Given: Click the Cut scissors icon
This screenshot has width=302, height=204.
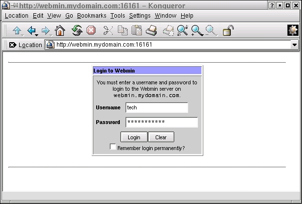Looking at the screenshot, I should [108, 31].
